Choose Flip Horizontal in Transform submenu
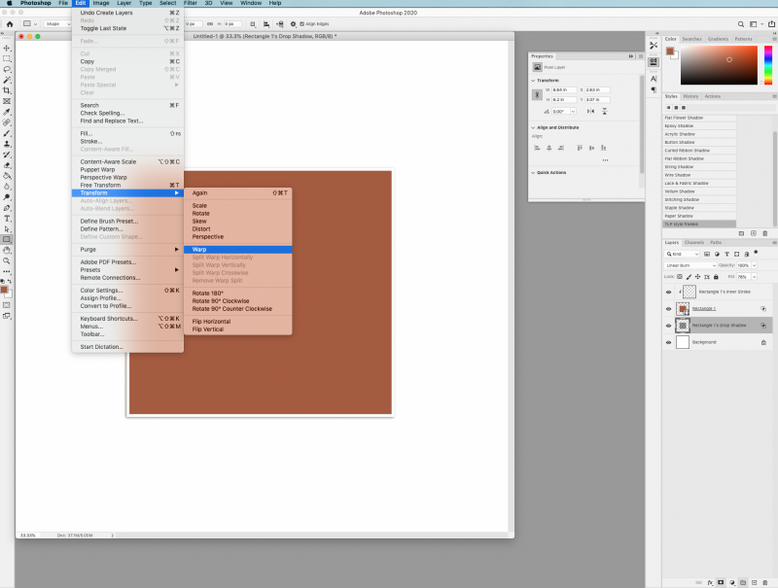The height and width of the screenshot is (588, 778). [237, 322]
